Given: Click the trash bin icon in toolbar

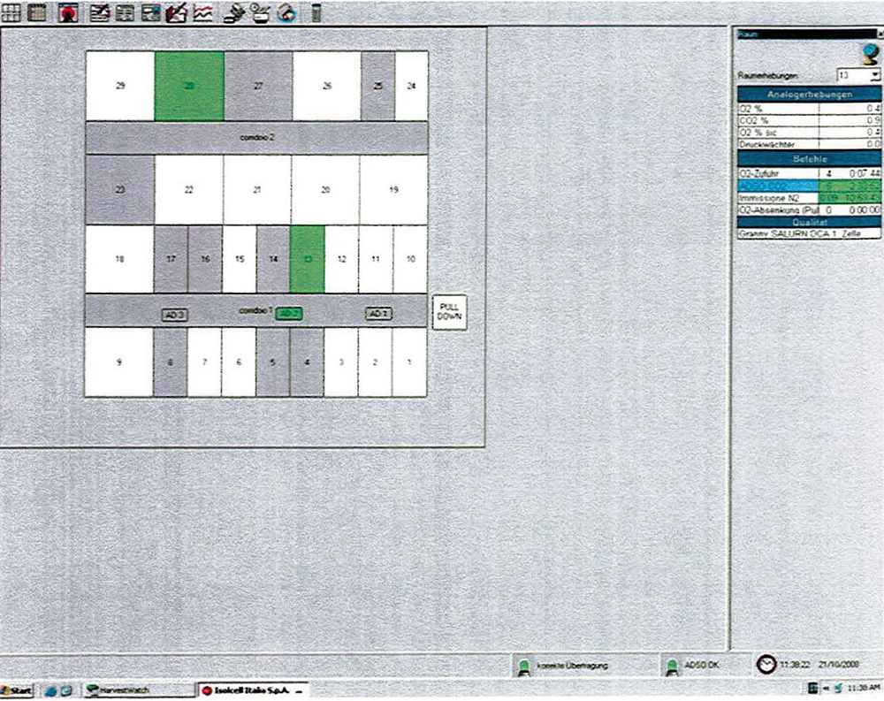Looking at the screenshot, I should point(316,12).
